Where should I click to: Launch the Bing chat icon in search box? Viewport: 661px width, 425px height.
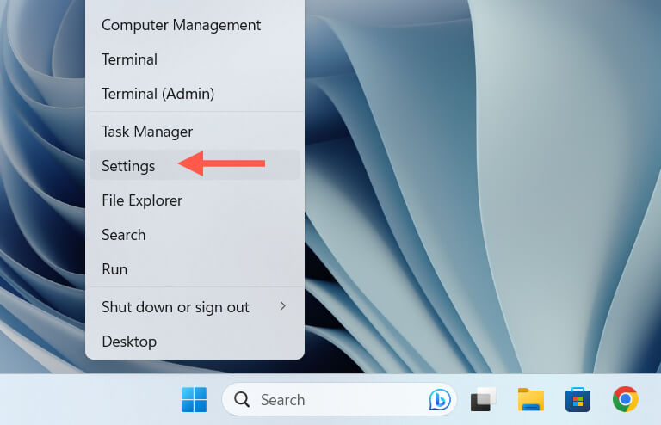pos(440,399)
